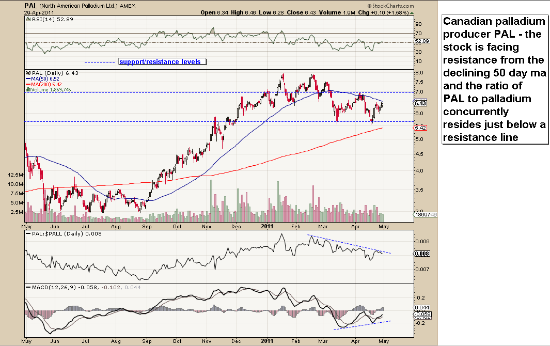Click the 0.007 ratio axis label
The width and height of the screenshot is (550, 346).
tap(422, 270)
